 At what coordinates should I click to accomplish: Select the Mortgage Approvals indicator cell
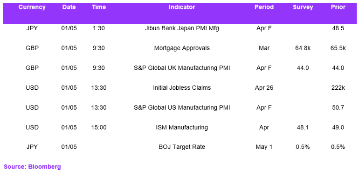pyautogui.click(x=182, y=48)
